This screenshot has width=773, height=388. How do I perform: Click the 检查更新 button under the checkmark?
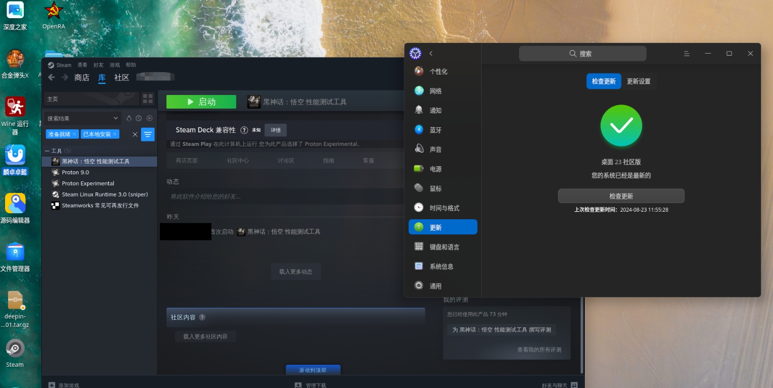point(621,196)
